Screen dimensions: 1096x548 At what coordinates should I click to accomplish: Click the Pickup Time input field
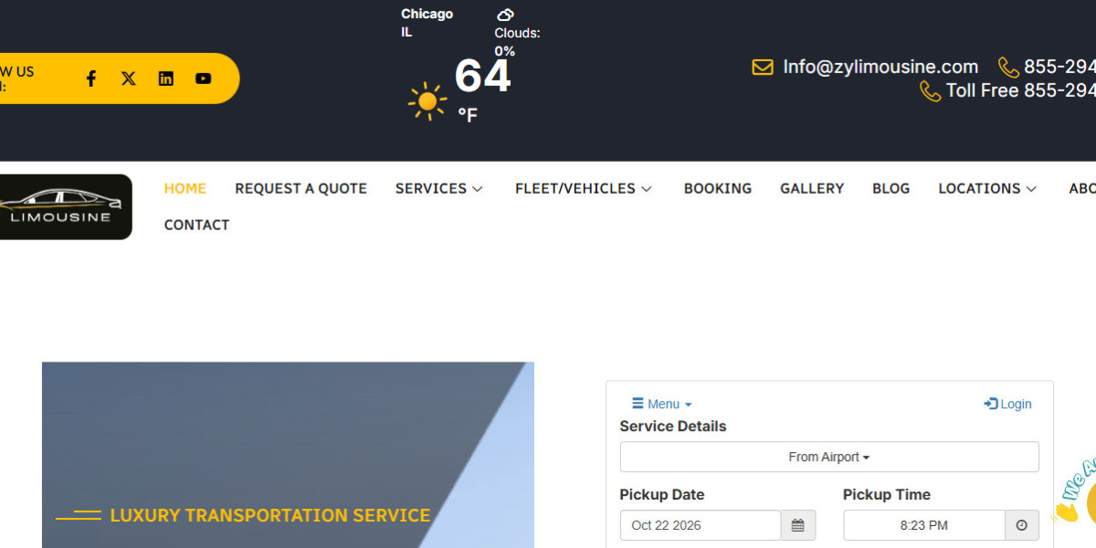(924, 525)
